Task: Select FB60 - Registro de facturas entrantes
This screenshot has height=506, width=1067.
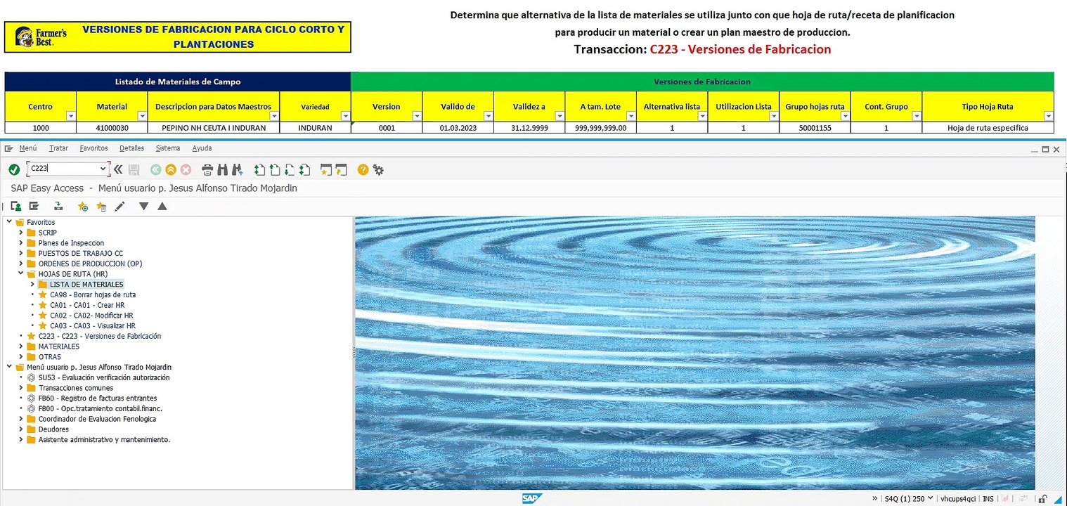Action: click(98, 398)
